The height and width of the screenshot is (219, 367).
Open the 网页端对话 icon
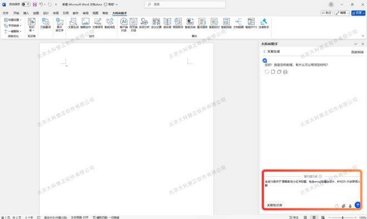click(133, 25)
